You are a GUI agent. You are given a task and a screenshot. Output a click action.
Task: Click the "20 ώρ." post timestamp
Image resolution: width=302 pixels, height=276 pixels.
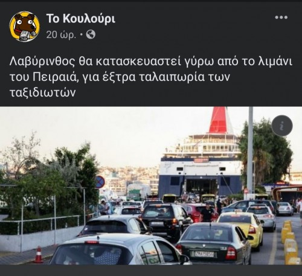click(x=61, y=34)
